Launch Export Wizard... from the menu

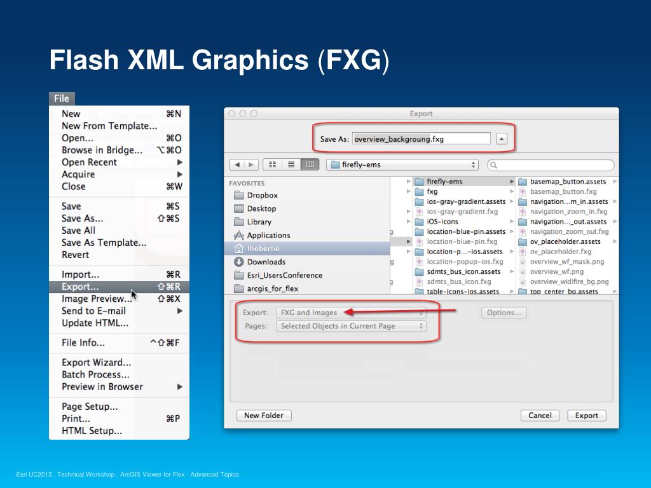(x=119, y=363)
